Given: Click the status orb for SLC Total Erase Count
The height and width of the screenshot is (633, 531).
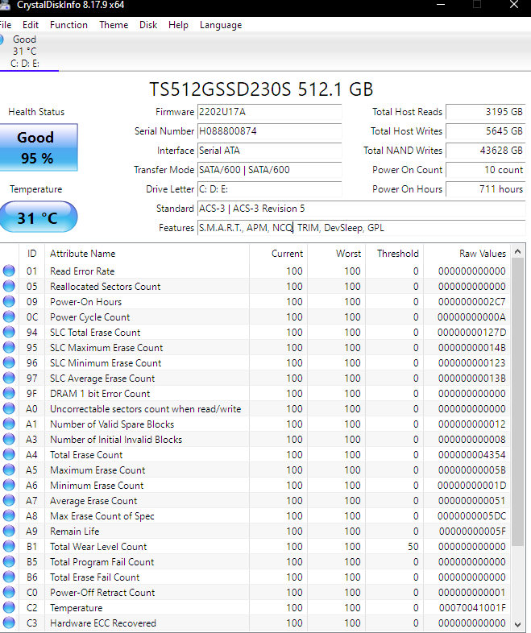Looking at the screenshot, I should point(9,332).
